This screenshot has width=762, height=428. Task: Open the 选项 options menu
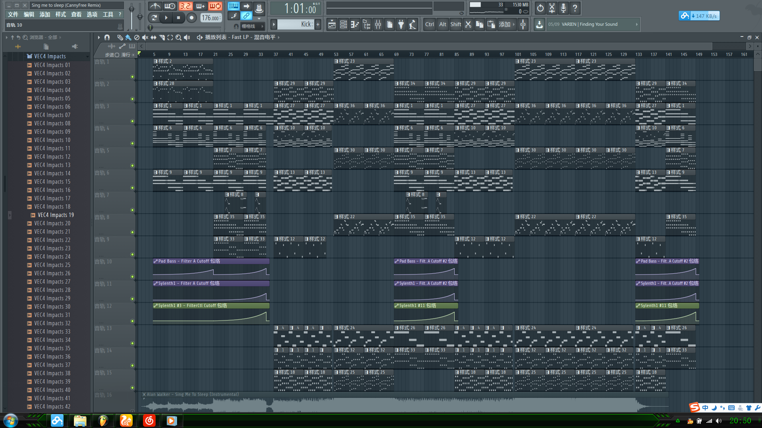tap(92, 14)
